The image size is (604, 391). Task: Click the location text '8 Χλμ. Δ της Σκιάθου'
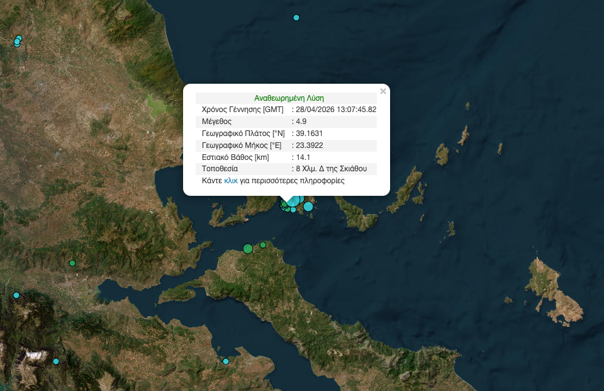coord(330,169)
